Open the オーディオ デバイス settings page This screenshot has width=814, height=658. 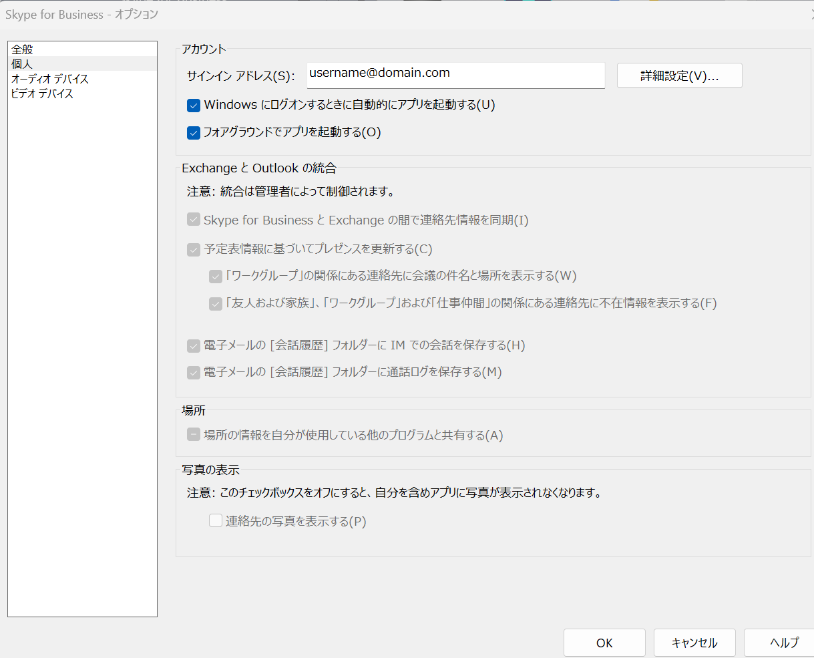coord(50,79)
